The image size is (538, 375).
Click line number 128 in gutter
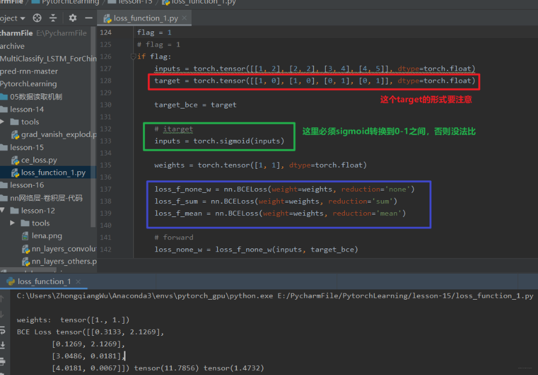click(x=106, y=81)
